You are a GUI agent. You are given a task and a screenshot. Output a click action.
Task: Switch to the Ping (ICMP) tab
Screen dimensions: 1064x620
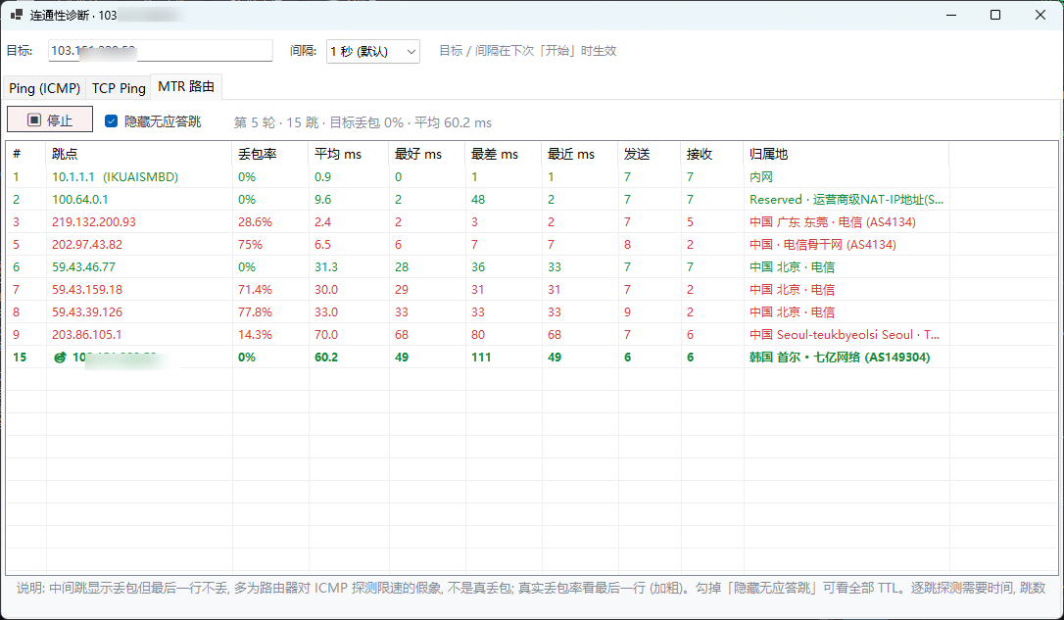click(x=44, y=88)
